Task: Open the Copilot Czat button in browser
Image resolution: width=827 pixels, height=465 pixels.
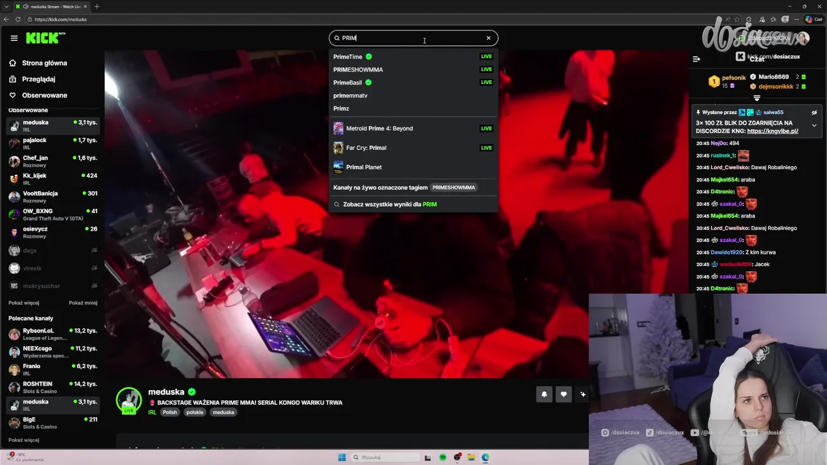Action: (x=813, y=19)
